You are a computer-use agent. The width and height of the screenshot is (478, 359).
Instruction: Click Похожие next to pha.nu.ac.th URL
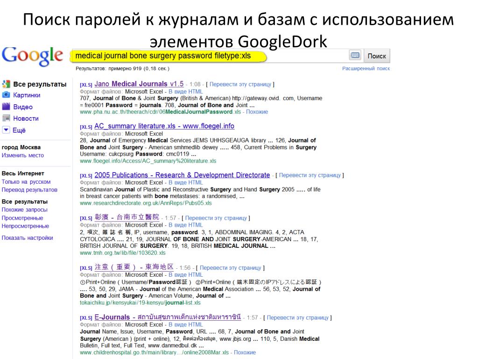[x=257, y=112]
